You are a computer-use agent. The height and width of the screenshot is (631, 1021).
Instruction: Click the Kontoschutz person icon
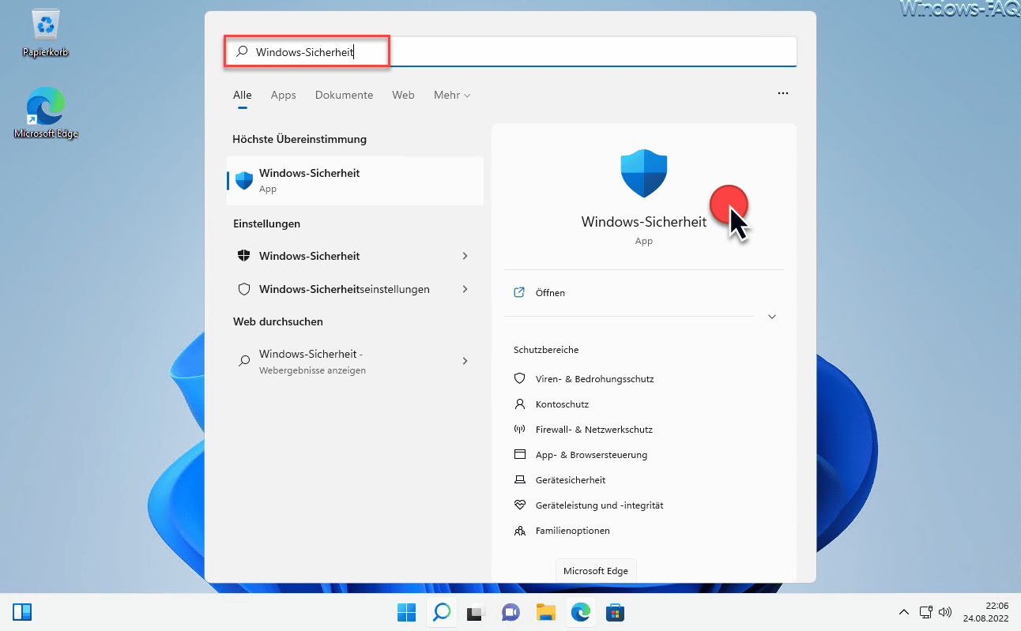click(x=520, y=404)
